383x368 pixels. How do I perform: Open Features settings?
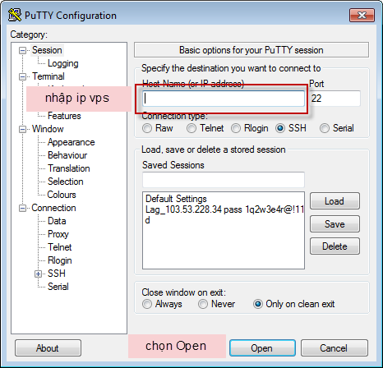(x=64, y=116)
